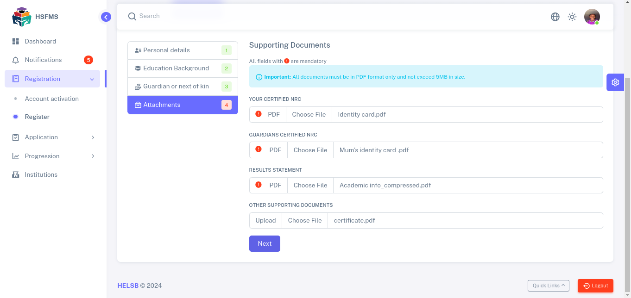Collapse the sidebar with the arrow button
This screenshot has width=631, height=298.
[x=106, y=17]
